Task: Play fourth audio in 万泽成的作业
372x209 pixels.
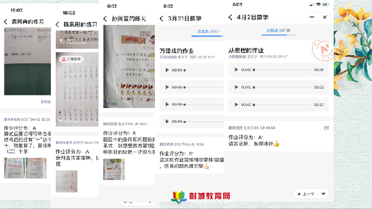Action: coord(167,122)
